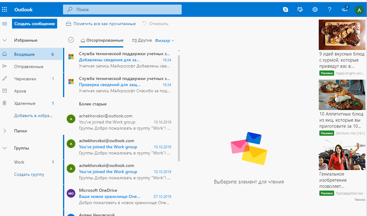Click the undo arrow icon beside Отменить

click(144, 23)
